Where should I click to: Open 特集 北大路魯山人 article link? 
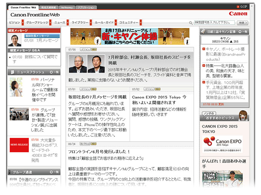point(225,71)
